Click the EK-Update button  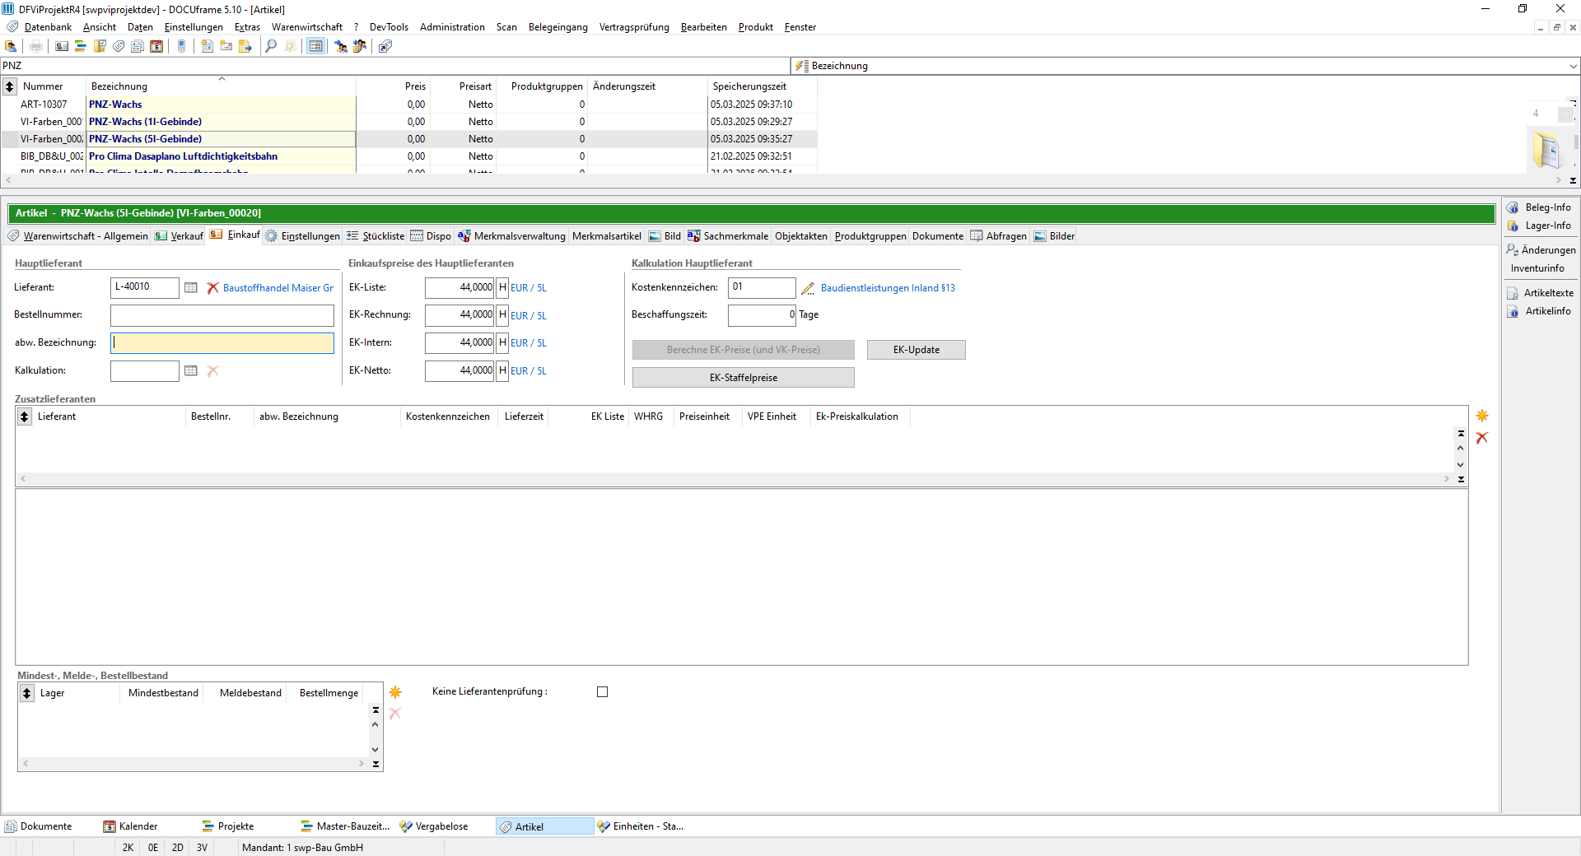tap(916, 350)
